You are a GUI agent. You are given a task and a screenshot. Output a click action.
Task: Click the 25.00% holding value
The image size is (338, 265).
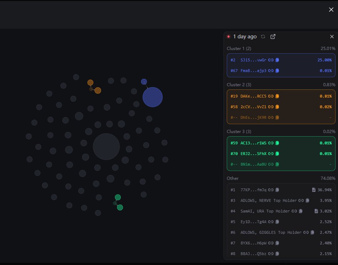point(324,60)
